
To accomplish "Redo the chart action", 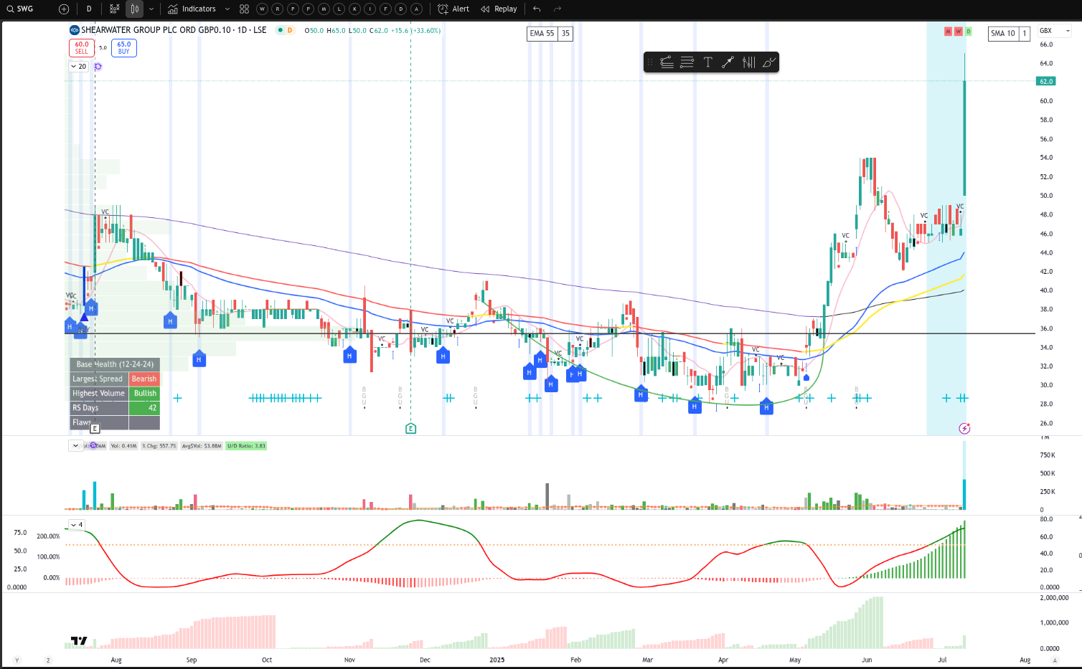I will 558,9.
